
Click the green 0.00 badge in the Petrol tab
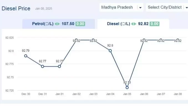(x=80, y=24)
